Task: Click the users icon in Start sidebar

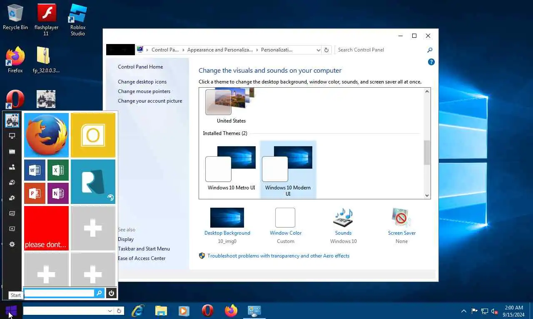Action: pos(12,167)
